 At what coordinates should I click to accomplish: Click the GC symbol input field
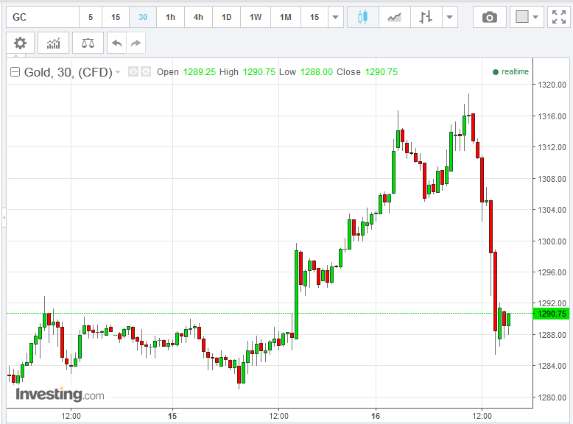click(43, 17)
